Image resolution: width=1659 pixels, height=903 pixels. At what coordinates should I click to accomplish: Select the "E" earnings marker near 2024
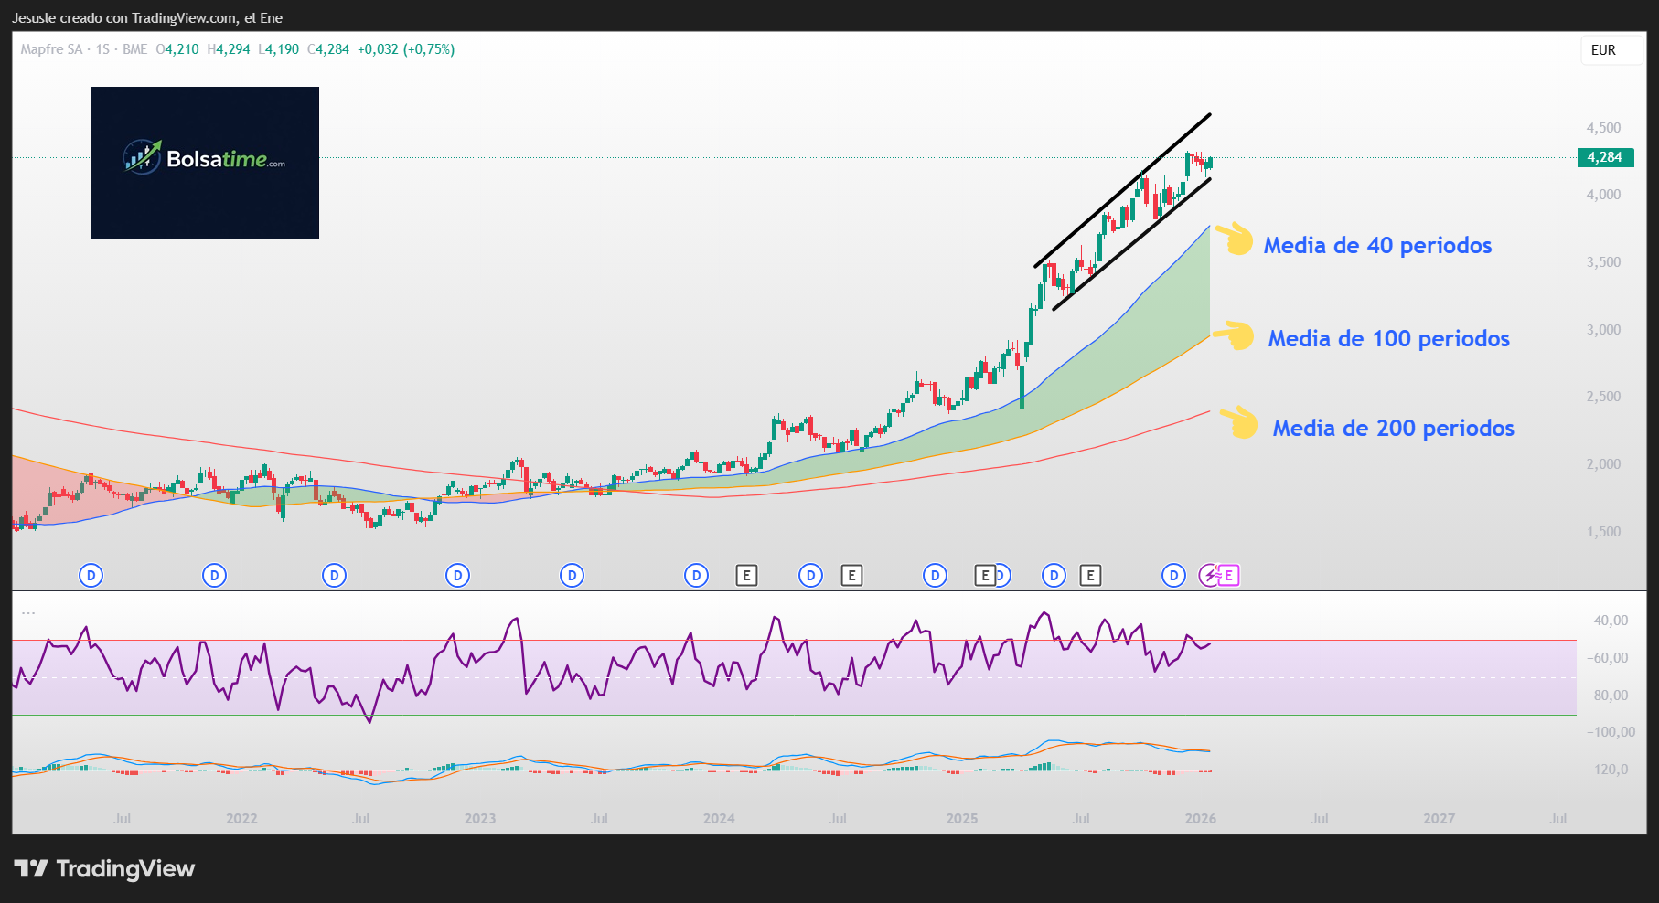coord(747,576)
